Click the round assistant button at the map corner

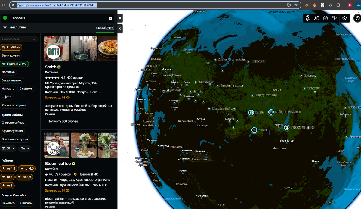357,18
